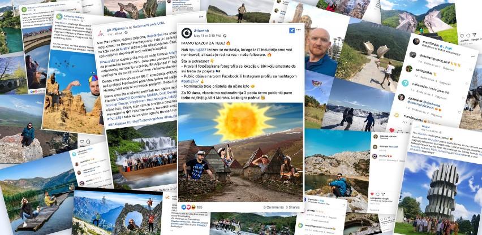Screen dimensions: 482x235
Task: Tap the heart icon on the top-right Instagram post
Action: pyautogui.click(x=462, y=36)
